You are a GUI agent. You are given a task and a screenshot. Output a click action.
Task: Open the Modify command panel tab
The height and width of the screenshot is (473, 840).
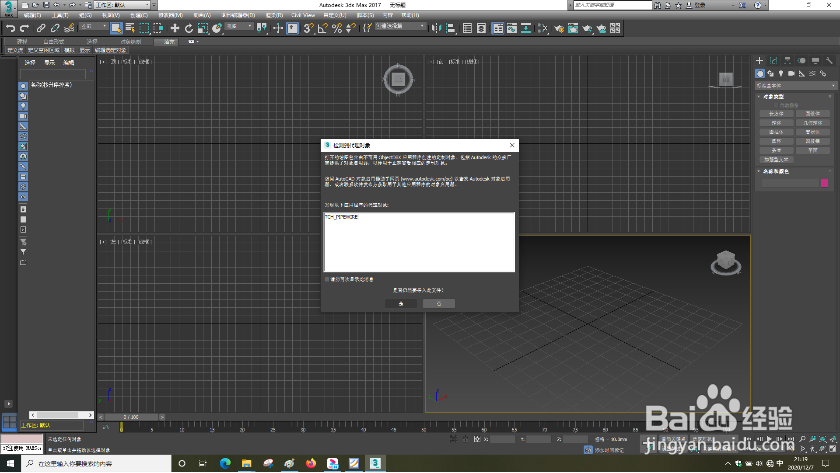click(x=773, y=61)
